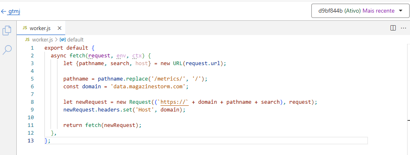This screenshot has width=410, height=155.
Task: Close the worker.js tab
Action: pos(60,28)
